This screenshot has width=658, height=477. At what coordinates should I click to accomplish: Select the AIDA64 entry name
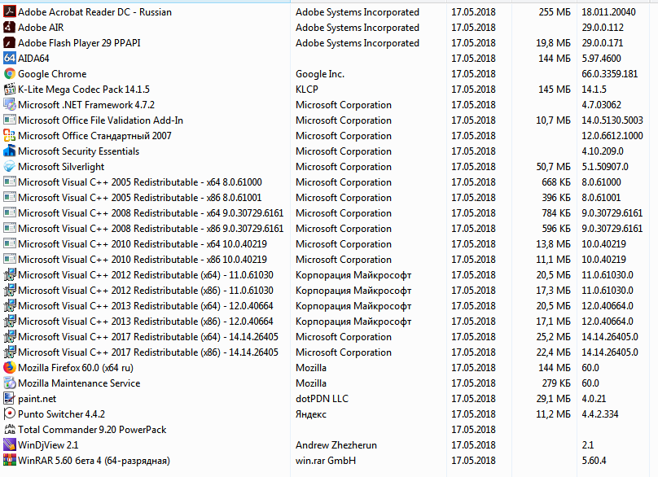33,59
